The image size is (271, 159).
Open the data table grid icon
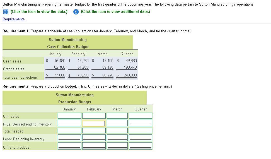tap(6, 12)
